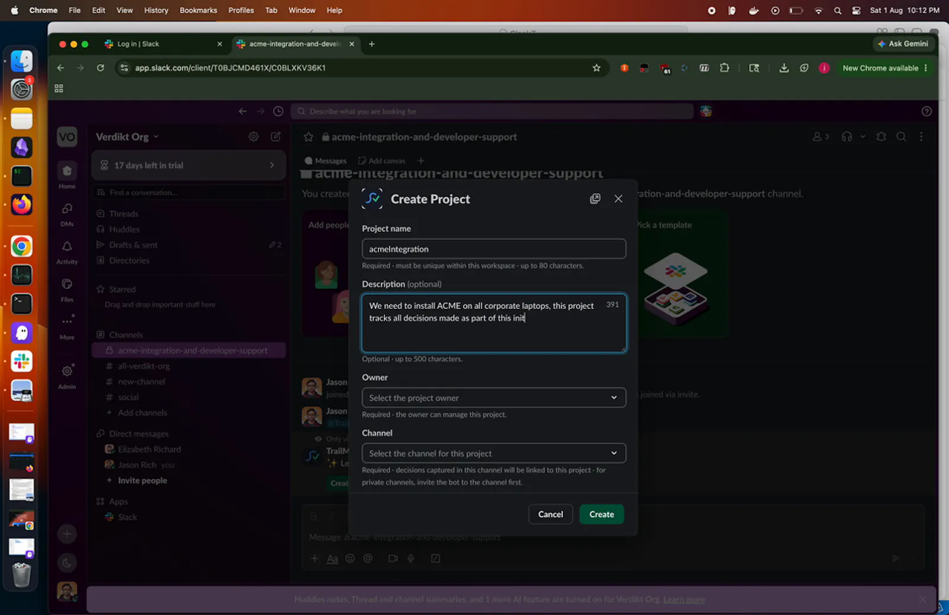Viewport: 949px width, 615px height.
Task: Open channel notification bell settings
Action: coord(881,137)
